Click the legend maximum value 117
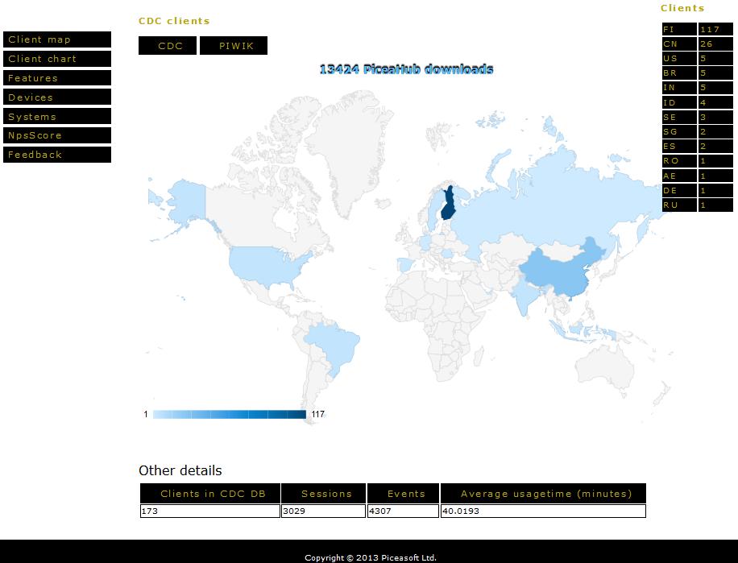The width and height of the screenshot is (738, 563). pos(318,414)
